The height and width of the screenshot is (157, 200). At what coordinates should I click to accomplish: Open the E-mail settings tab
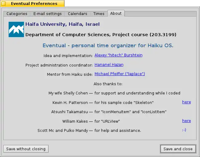click(x=47, y=13)
